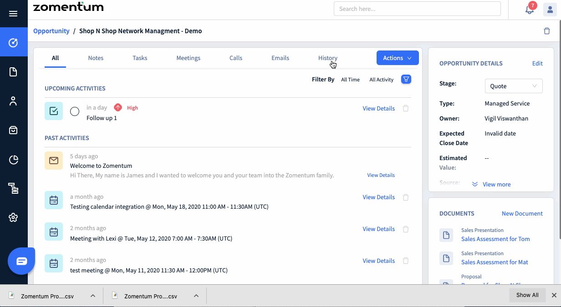Check the circle to complete Follow up 1

pos(75,111)
